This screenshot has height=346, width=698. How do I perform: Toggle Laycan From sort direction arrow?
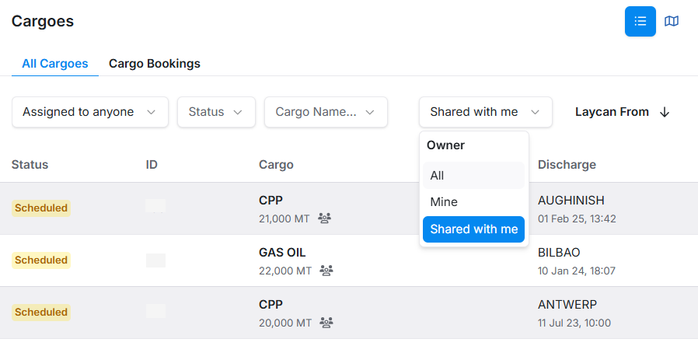665,112
